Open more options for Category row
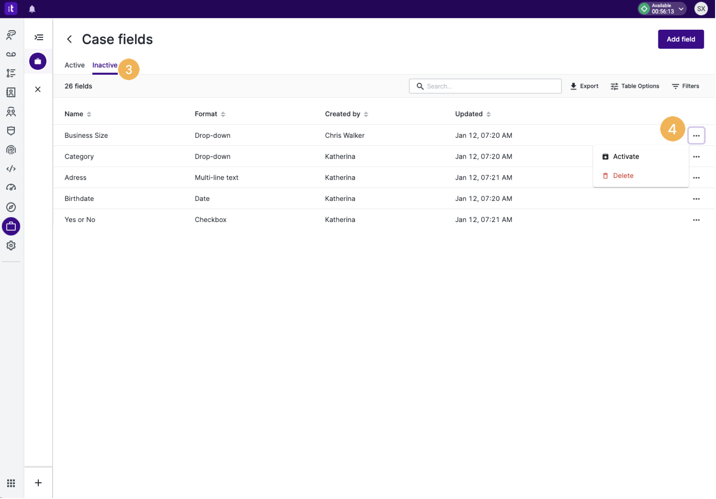This screenshot has width=716, height=499. point(696,157)
